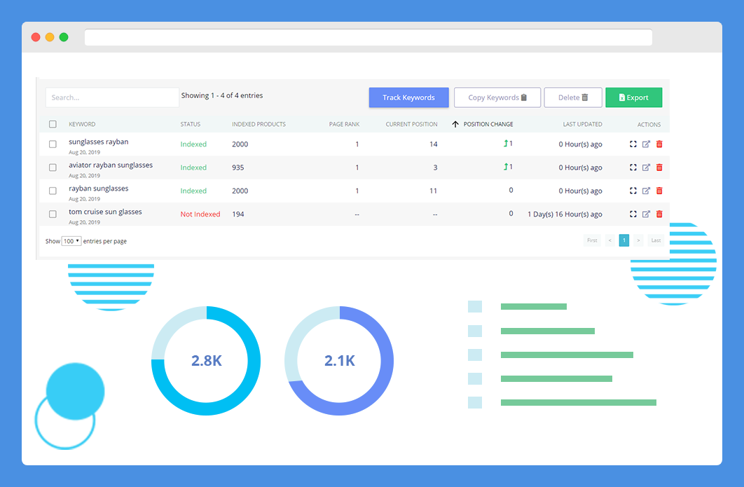The image size is (744, 487).
Task: Click Showing 1 - 4 of 4 entries
Action: point(221,95)
